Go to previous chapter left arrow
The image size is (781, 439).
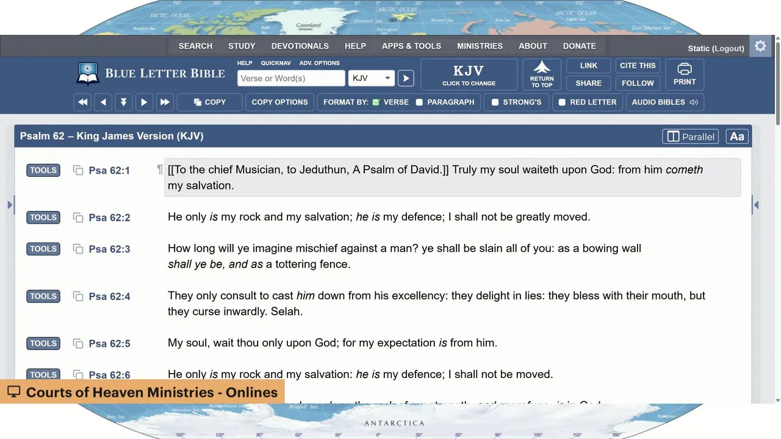point(103,102)
